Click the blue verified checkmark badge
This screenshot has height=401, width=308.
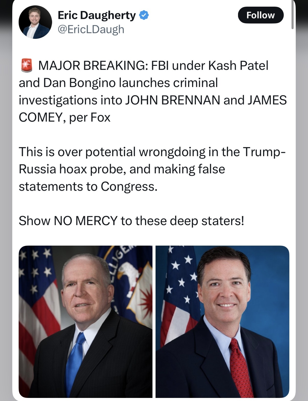[144, 15]
